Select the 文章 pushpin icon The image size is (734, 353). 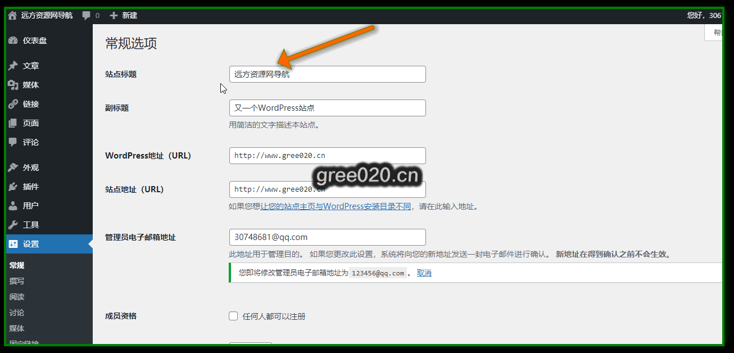13,66
